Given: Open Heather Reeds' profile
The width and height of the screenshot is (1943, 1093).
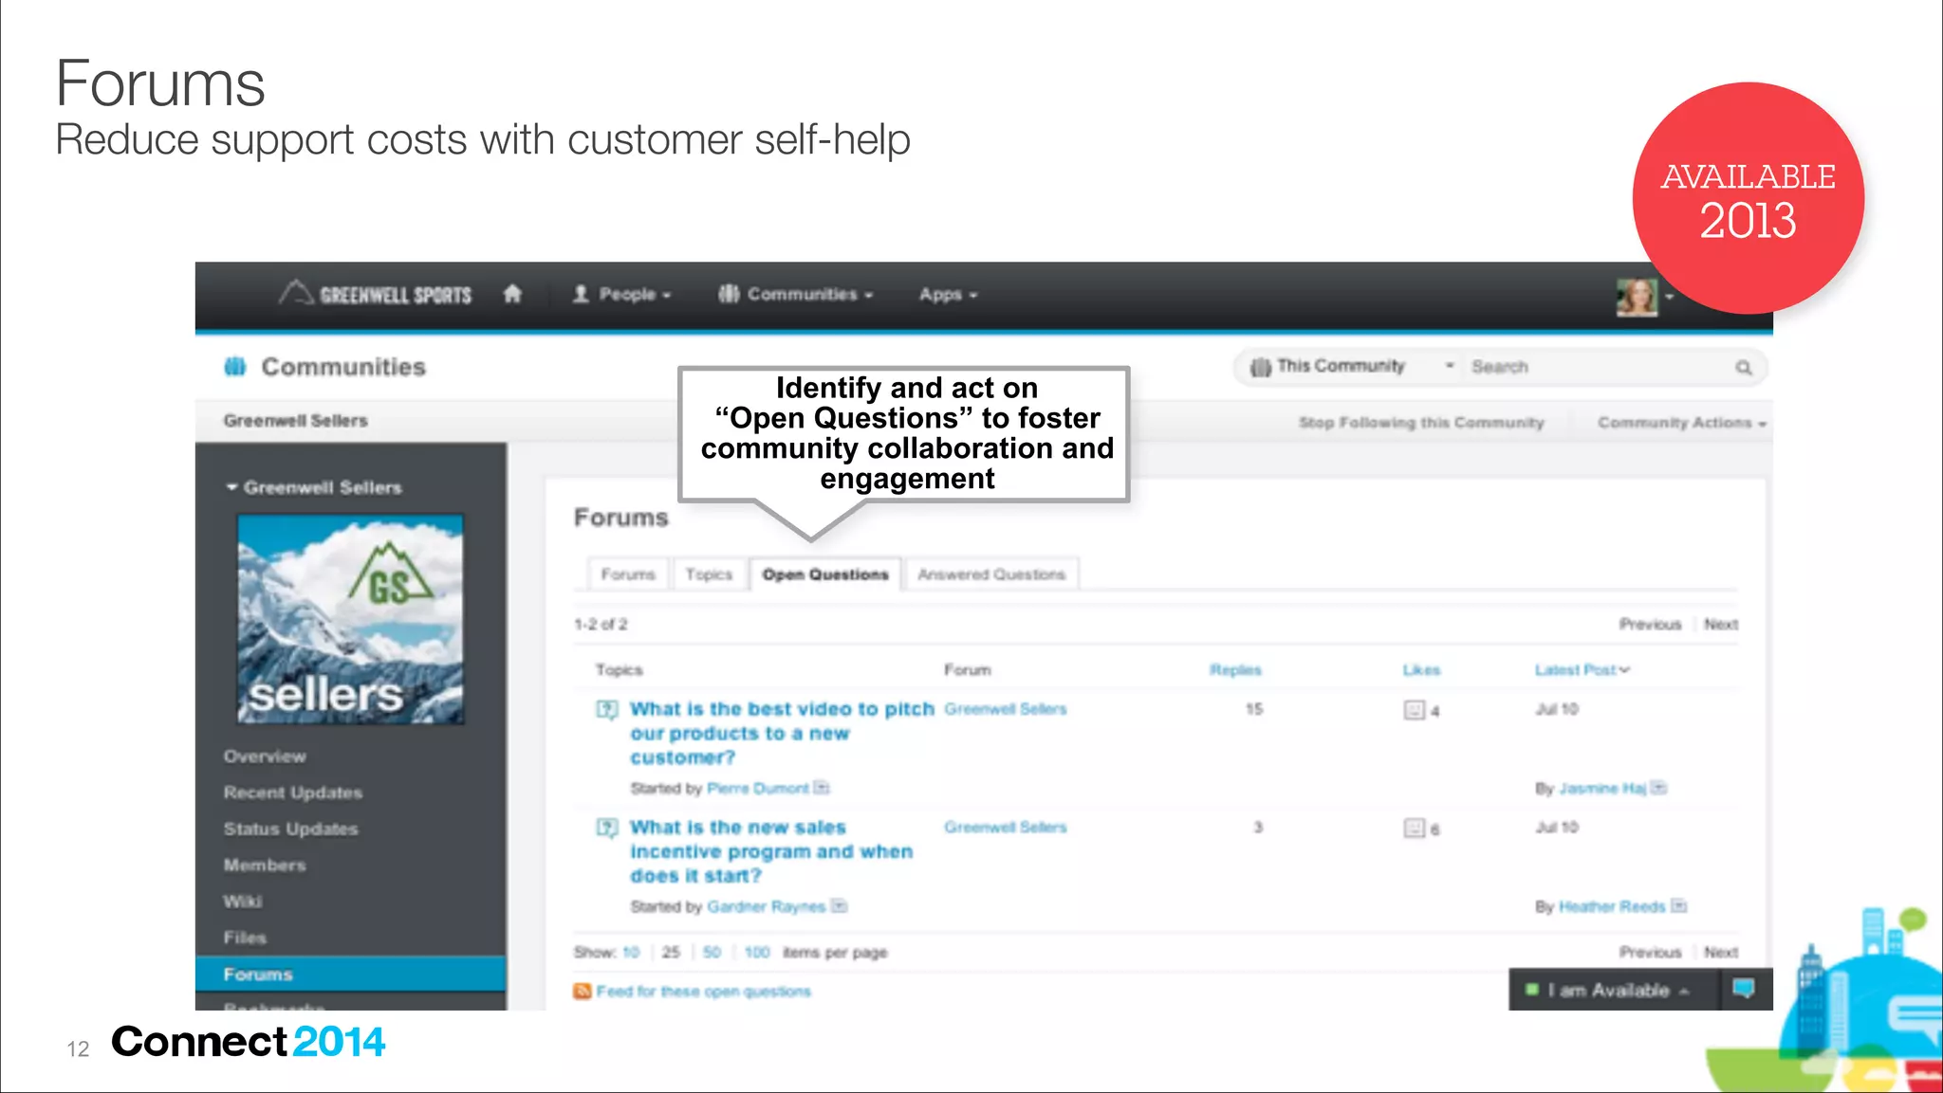Looking at the screenshot, I should tap(1612, 907).
